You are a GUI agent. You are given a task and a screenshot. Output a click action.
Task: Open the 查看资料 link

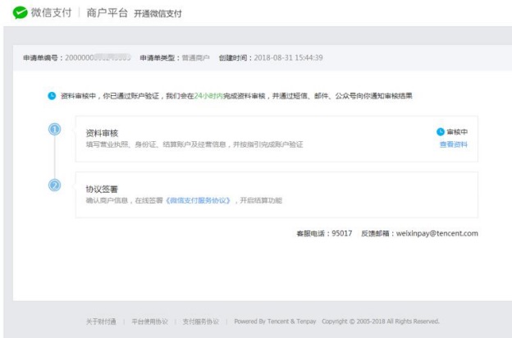(x=454, y=144)
